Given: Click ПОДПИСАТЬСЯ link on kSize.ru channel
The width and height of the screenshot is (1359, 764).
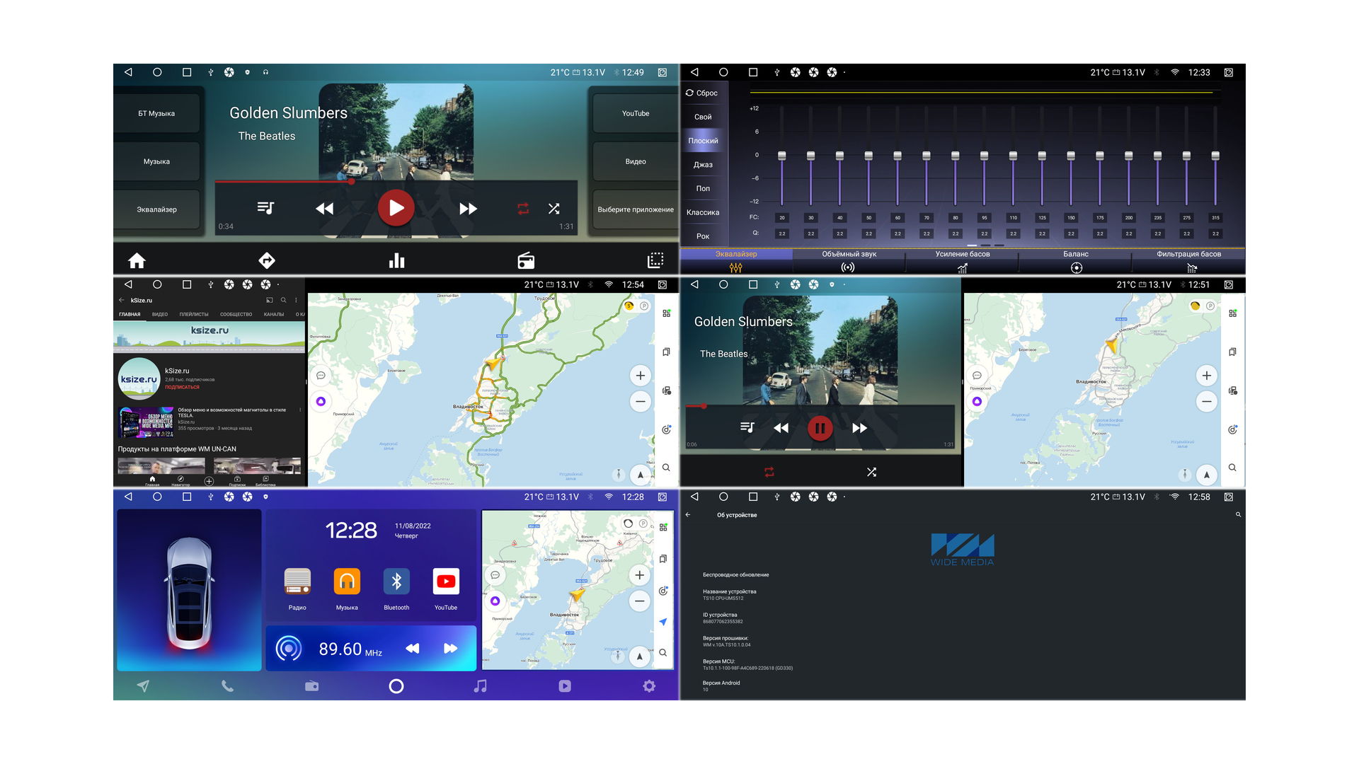Looking at the screenshot, I should click(182, 387).
